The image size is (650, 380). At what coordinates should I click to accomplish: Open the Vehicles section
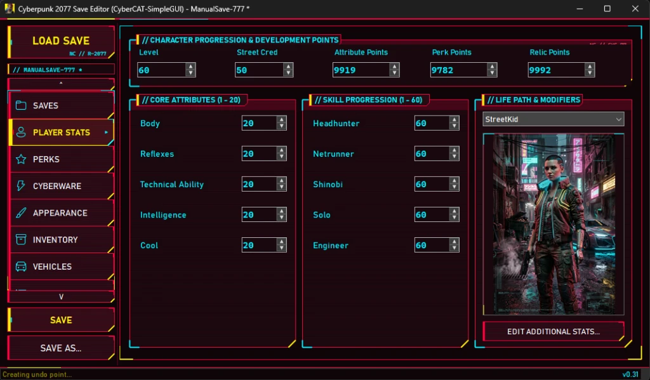tap(62, 266)
